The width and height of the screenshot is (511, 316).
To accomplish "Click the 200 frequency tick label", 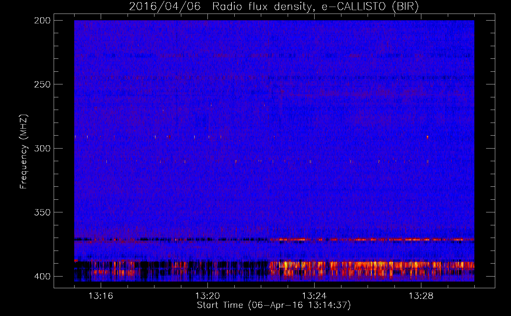I will point(42,21).
